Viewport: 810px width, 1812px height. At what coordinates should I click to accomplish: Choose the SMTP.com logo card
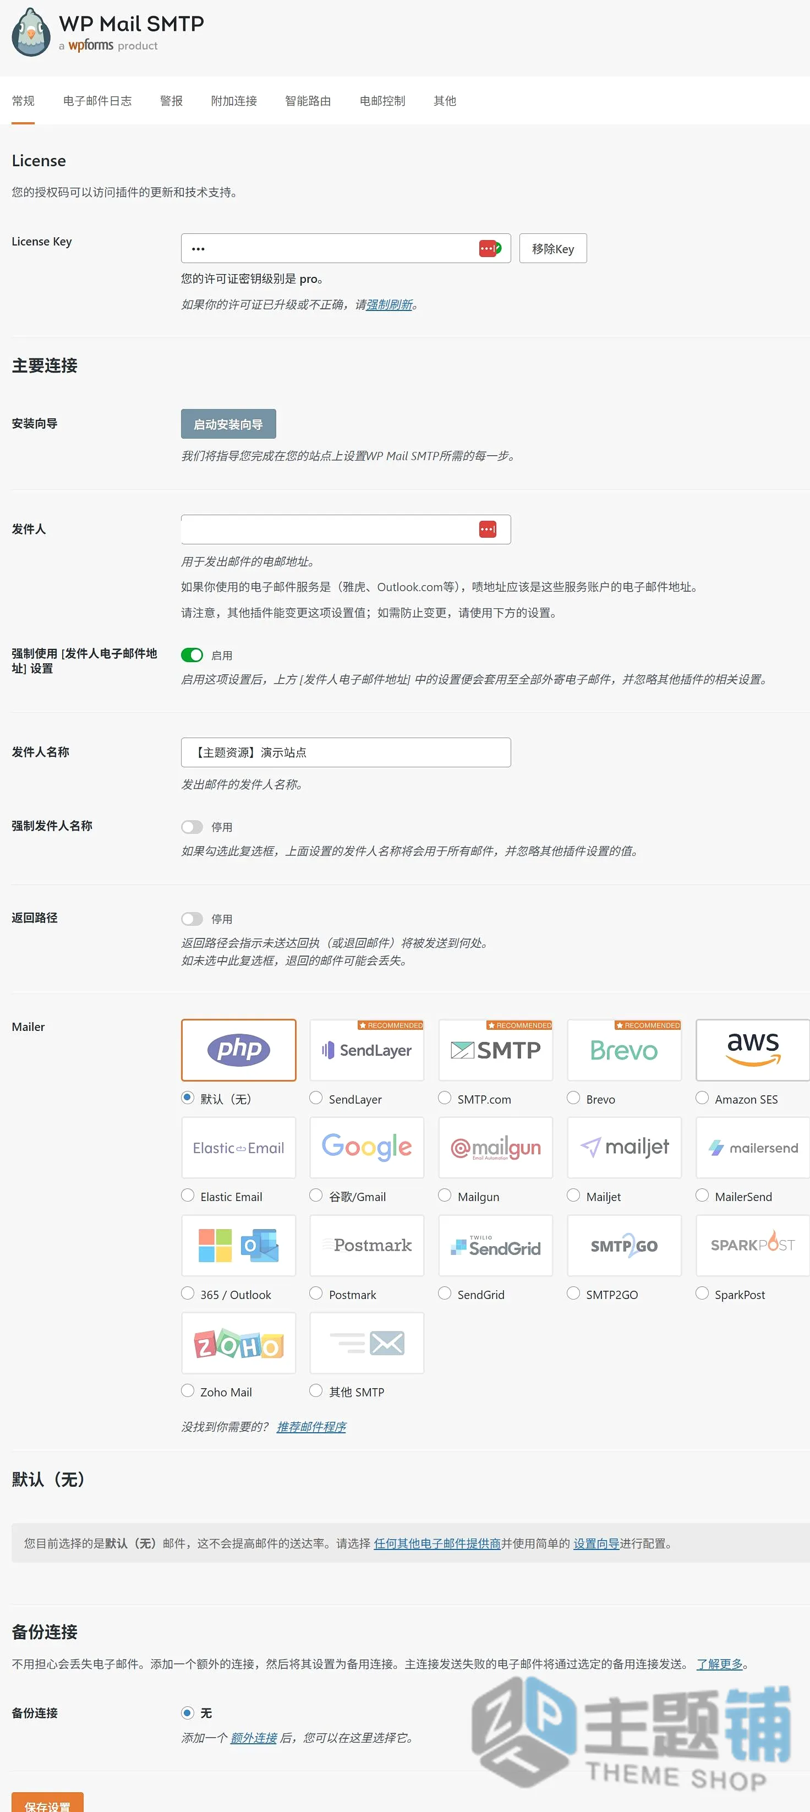(496, 1050)
